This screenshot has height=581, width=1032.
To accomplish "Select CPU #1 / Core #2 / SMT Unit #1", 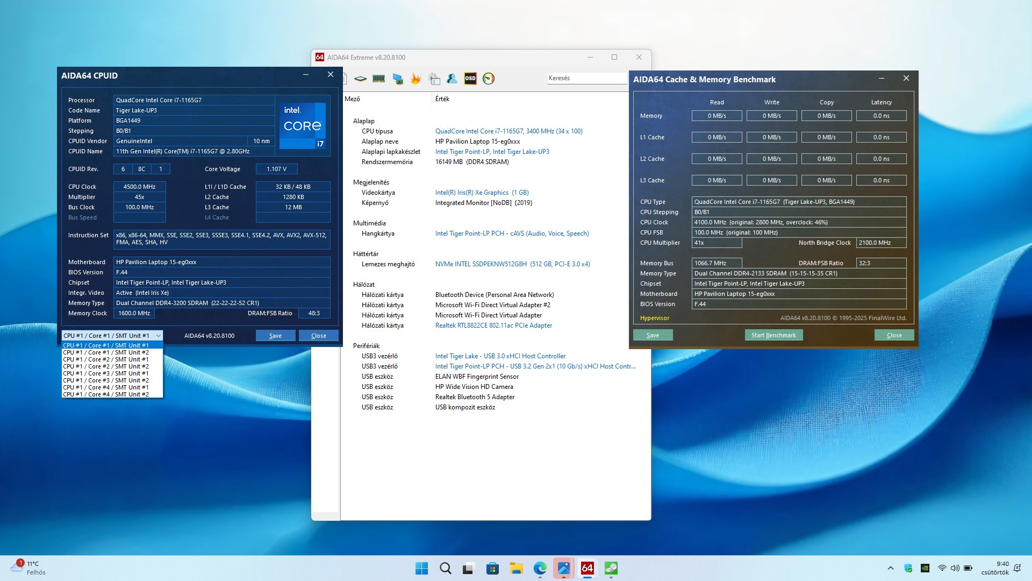I will click(106, 359).
